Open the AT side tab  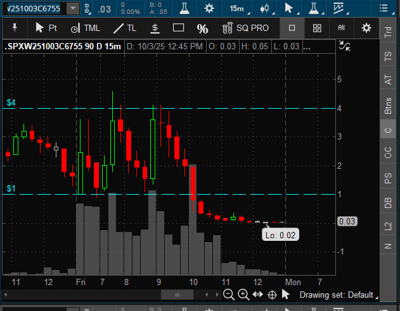pyautogui.click(x=388, y=80)
